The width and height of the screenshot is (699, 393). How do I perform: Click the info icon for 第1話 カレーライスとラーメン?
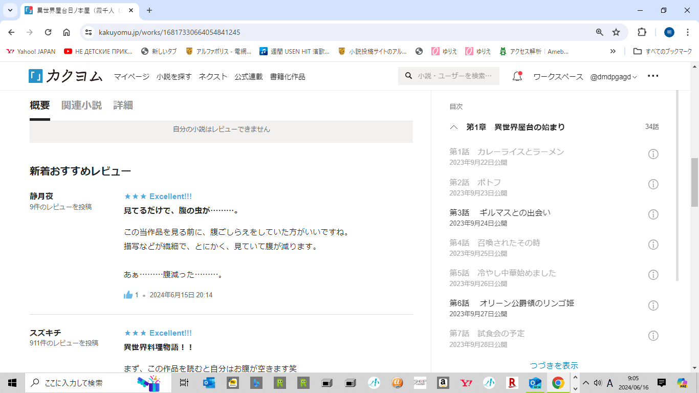tap(653, 154)
